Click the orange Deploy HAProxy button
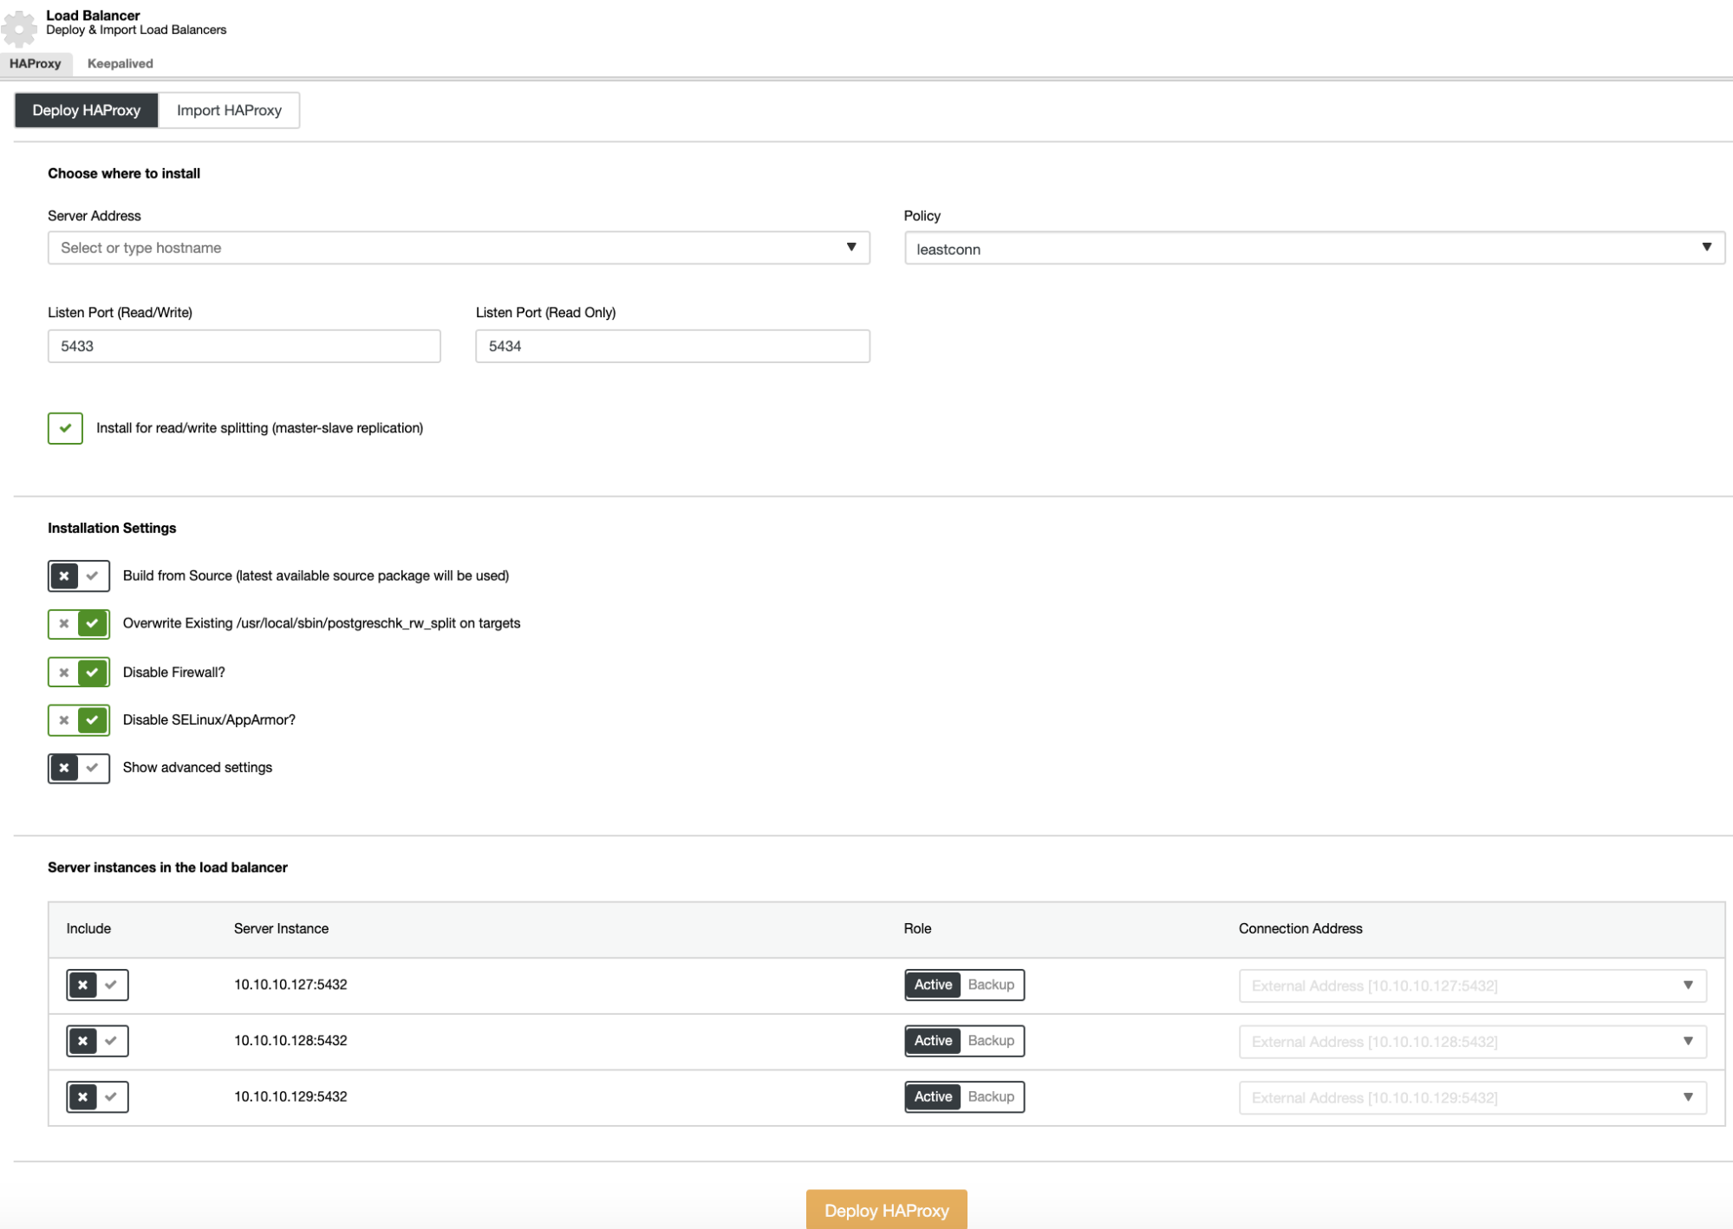The width and height of the screenshot is (1733, 1229). (886, 1210)
